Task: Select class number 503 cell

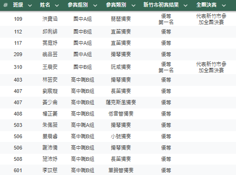Action: pos(18,125)
